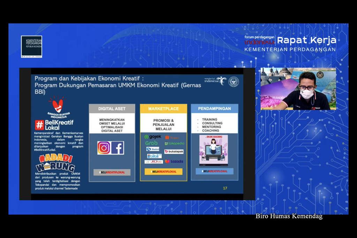This screenshot has height=238, width=357.
Task: Click the #AdaDiWarung logo
Action: point(55,163)
